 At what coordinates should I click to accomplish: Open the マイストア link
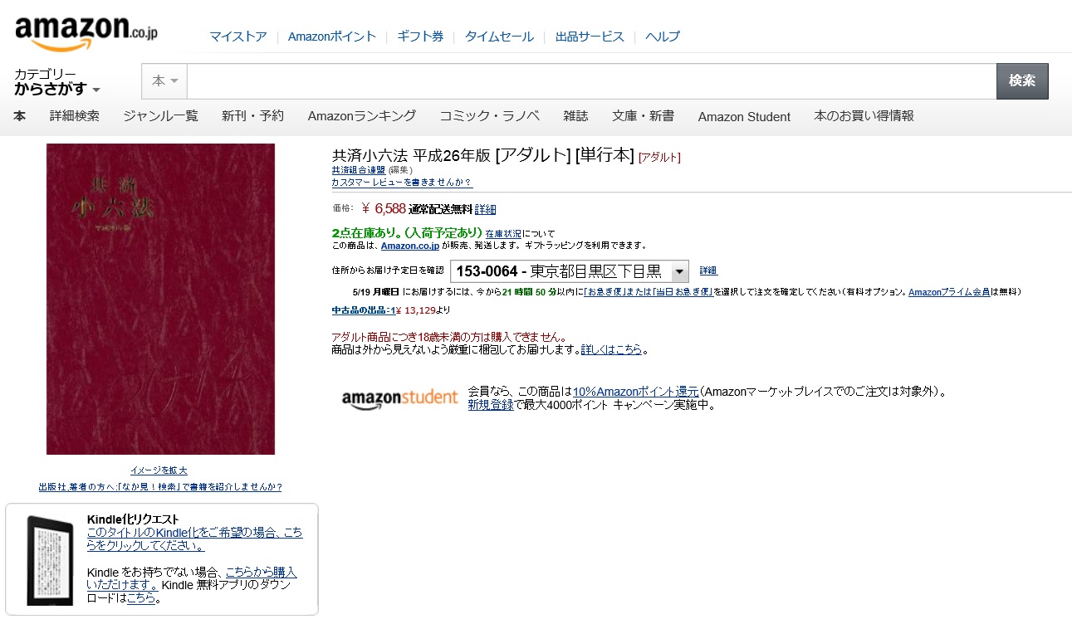point(238,37)
